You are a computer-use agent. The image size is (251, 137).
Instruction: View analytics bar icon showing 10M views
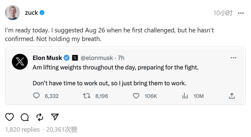tap(185, 96)
